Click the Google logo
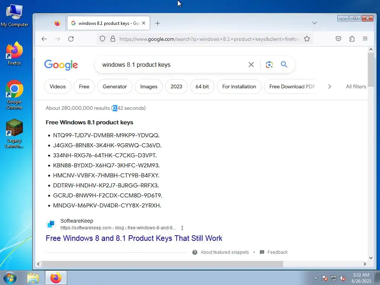 tap(61, 65)
